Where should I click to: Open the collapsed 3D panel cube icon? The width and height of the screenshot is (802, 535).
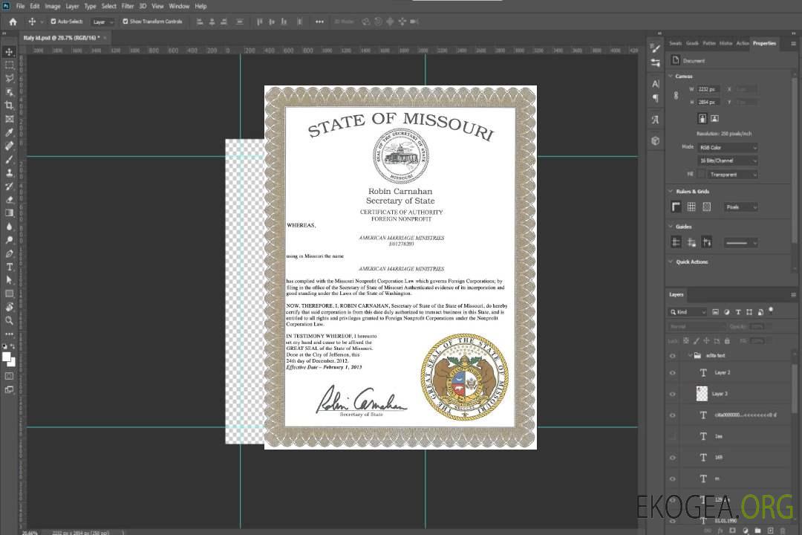point(655,140)
